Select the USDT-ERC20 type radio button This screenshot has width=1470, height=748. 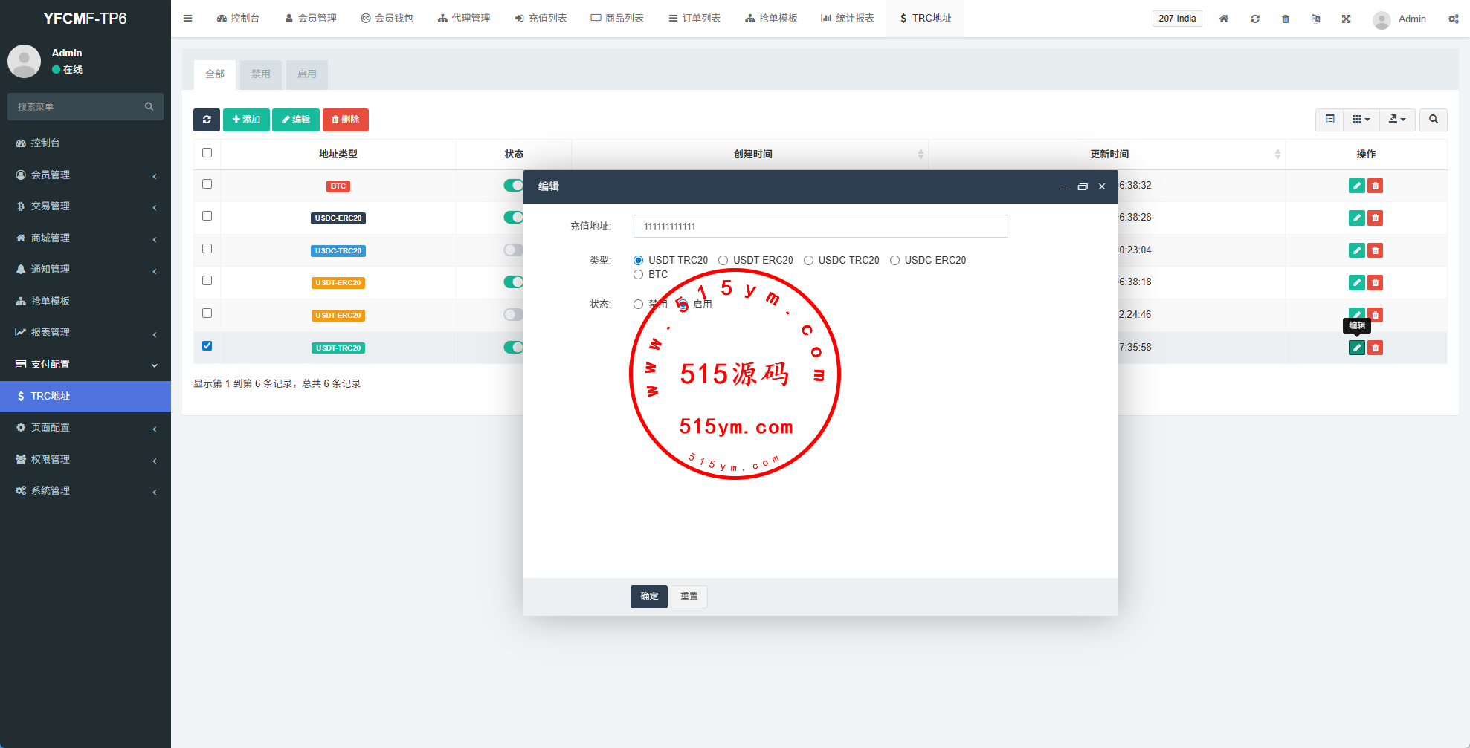[x=723, y=260]
